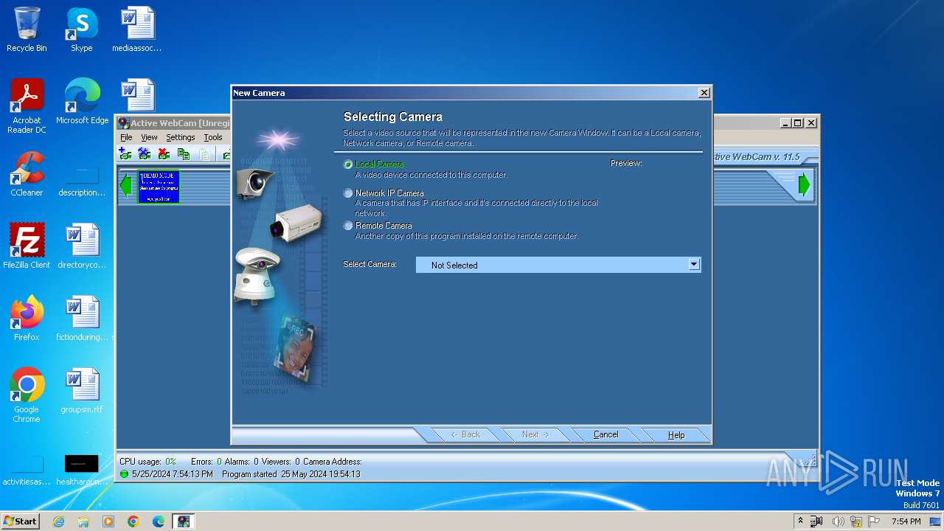Click the Help button in New Camera dialog
944x531 pixels.
pos(676,434)
